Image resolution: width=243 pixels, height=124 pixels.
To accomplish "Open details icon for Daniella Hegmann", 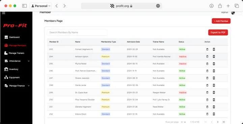I will 214,107.
